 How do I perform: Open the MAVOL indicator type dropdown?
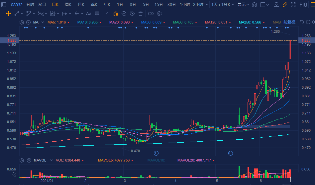pyautogui.click(x=51, y=160)
